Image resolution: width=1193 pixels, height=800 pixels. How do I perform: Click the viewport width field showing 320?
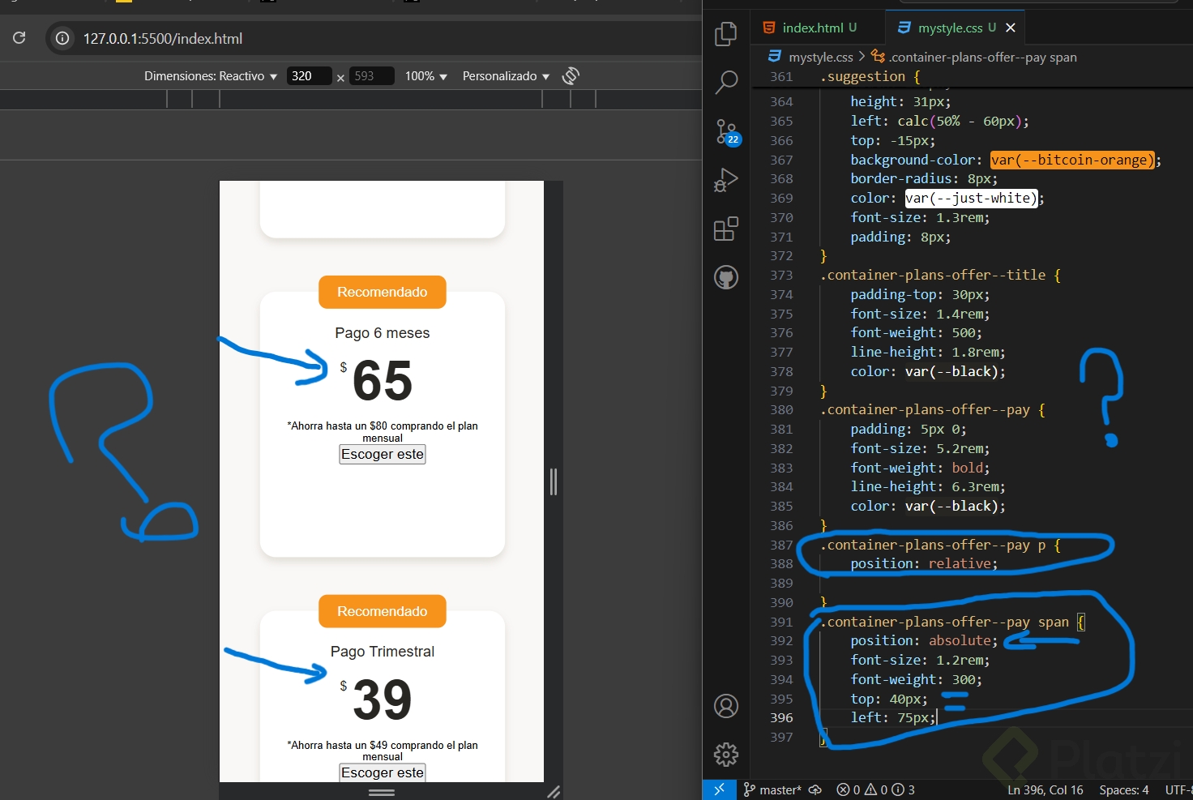308,76
